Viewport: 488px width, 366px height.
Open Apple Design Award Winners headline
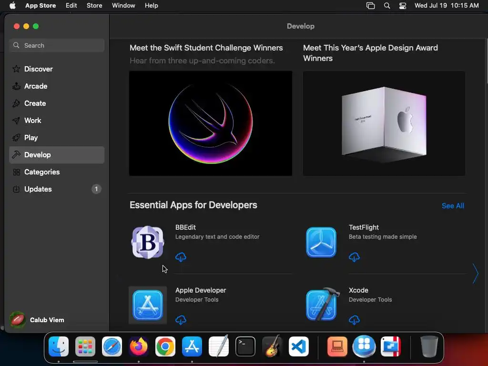(x=370, y=53)
